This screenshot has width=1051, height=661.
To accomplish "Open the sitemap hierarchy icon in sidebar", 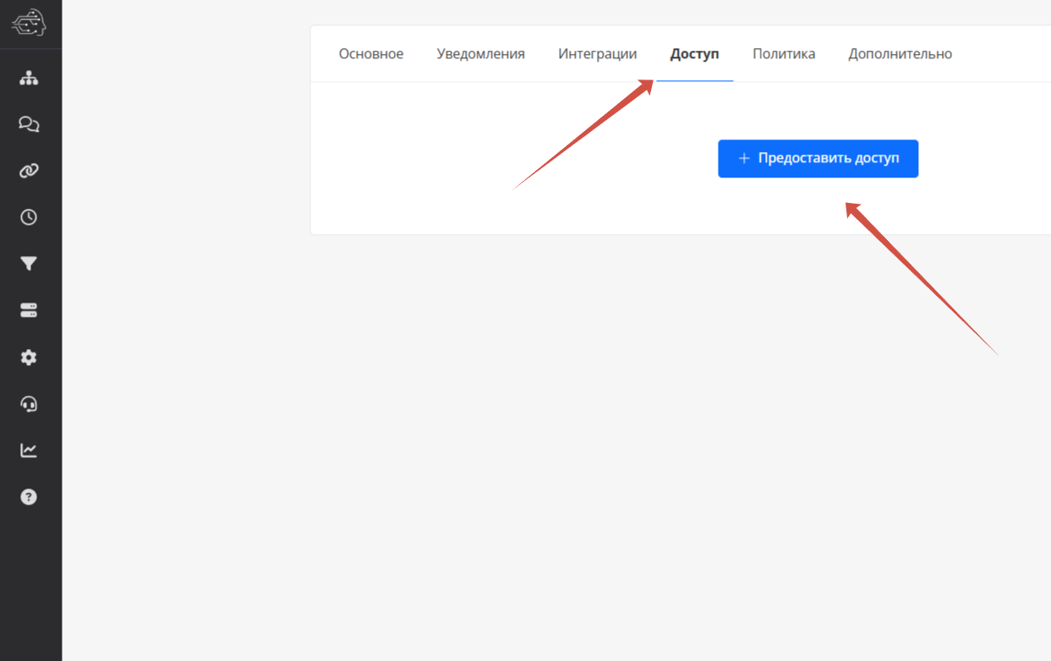I will coord(29,79).
